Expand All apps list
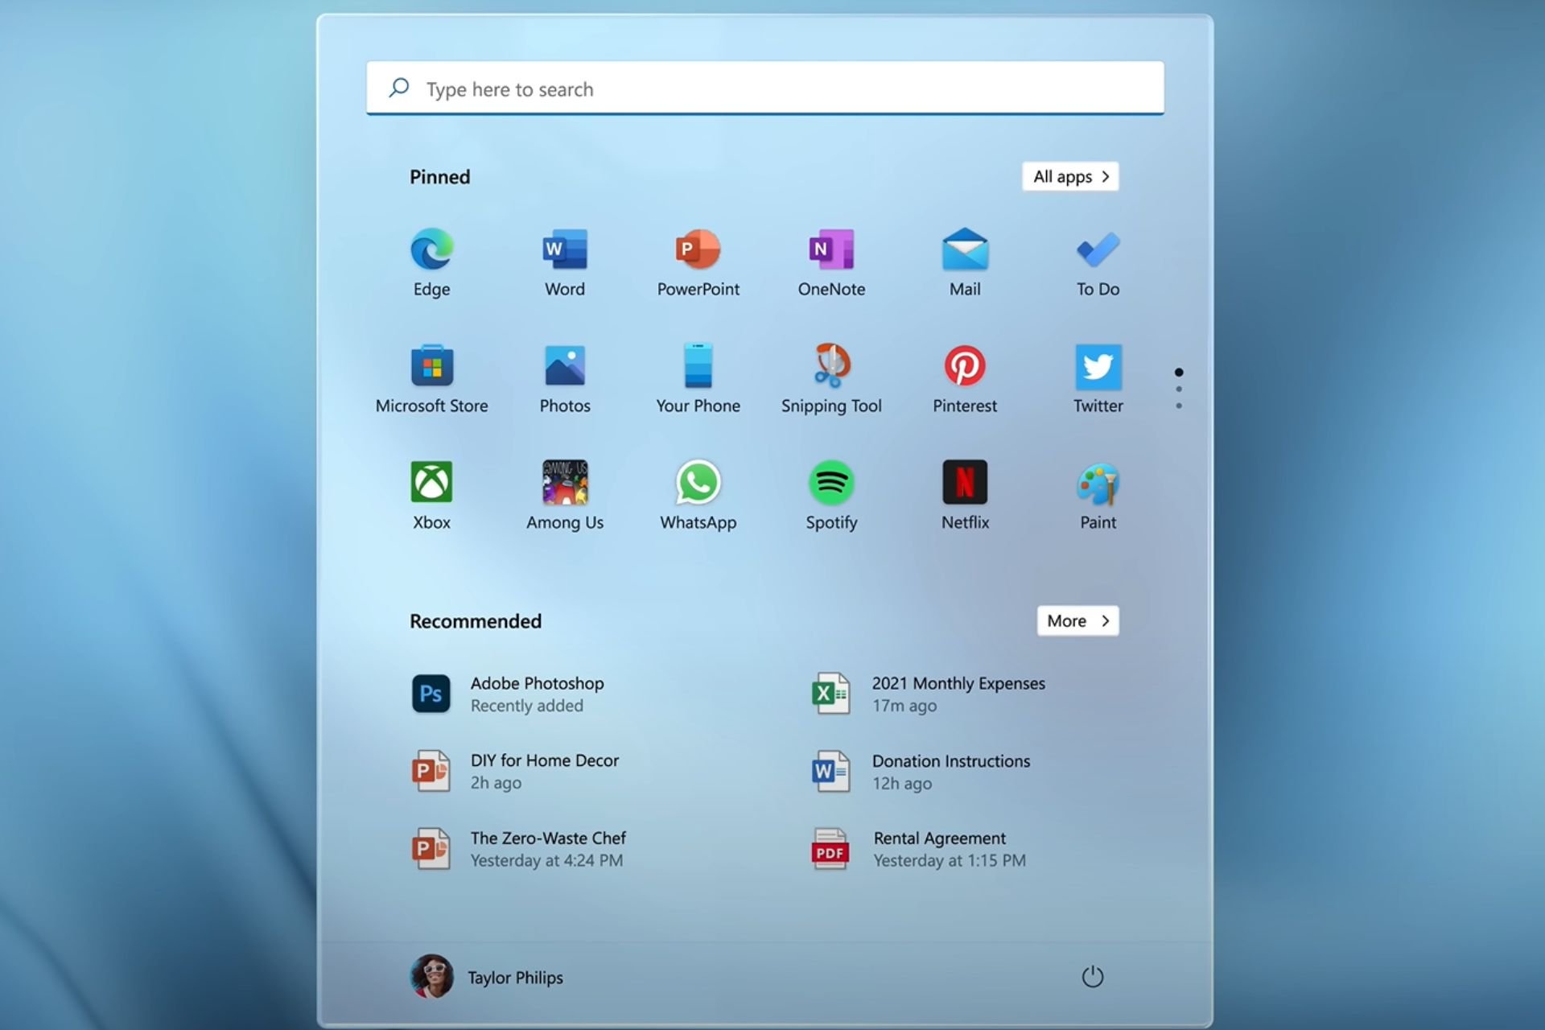 (1069, 176)
